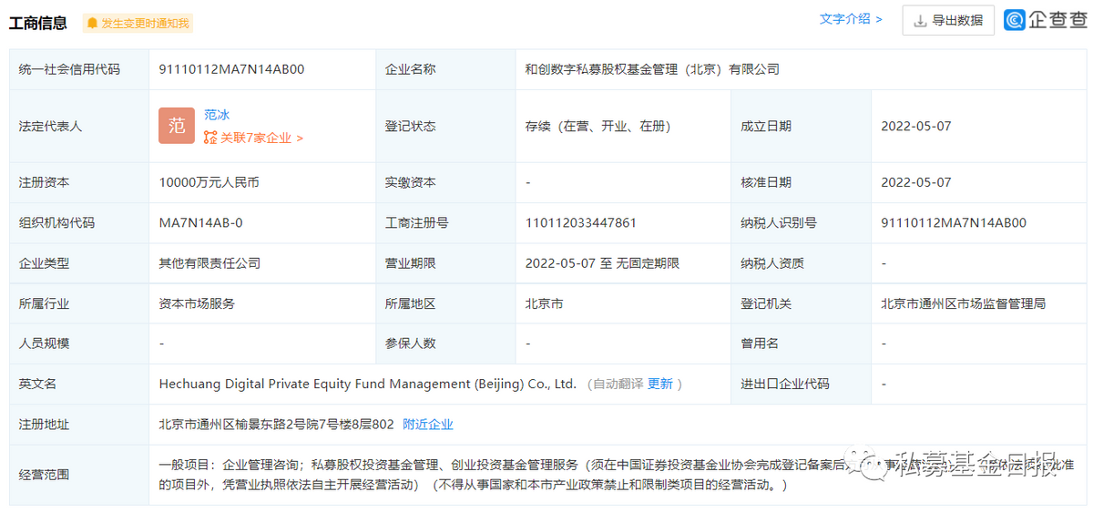
Task: Select company name 和创数字私募股权基金管理（北京）有限公司
Action: (652, 69)
